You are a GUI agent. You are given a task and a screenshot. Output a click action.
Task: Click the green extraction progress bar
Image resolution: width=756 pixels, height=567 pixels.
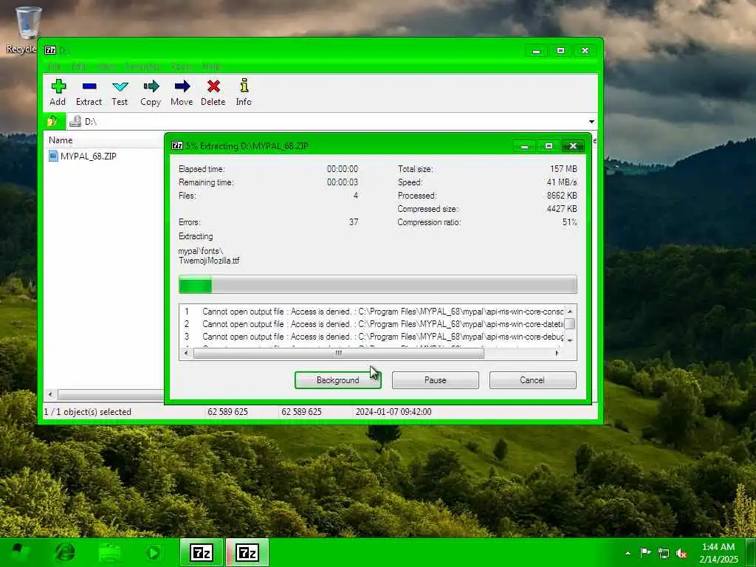[x=377, y=284]
